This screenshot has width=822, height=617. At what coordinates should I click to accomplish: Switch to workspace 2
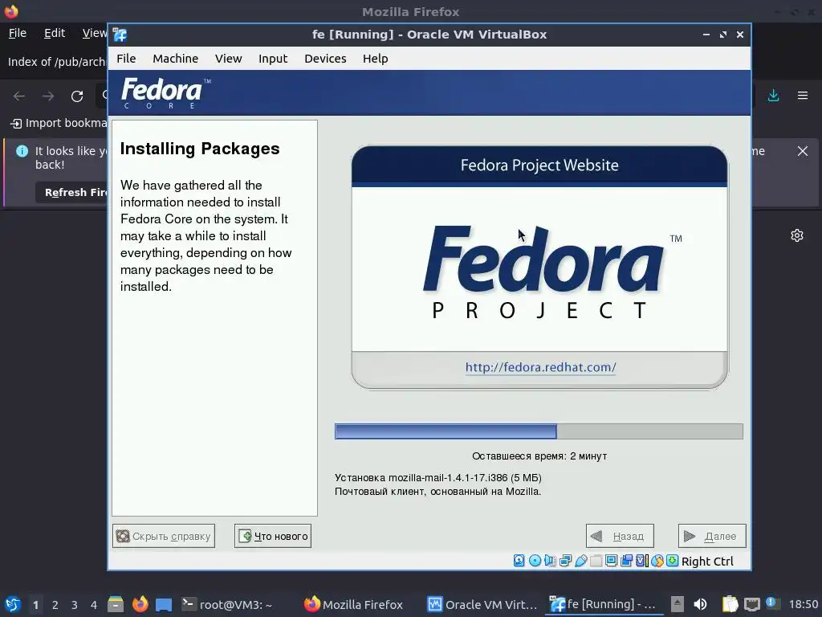[55, 605]
